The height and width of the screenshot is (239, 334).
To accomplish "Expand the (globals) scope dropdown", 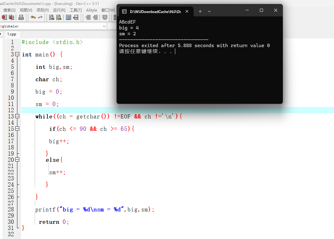I will (104, 26).
